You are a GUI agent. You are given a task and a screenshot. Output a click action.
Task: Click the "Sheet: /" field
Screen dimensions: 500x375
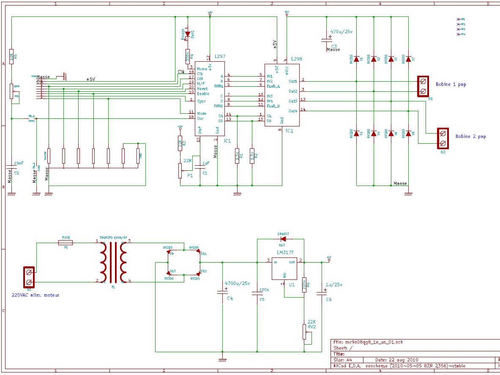(343, 348)
